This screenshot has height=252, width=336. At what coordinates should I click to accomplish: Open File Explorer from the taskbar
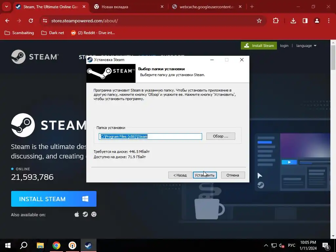pos(40,245)
